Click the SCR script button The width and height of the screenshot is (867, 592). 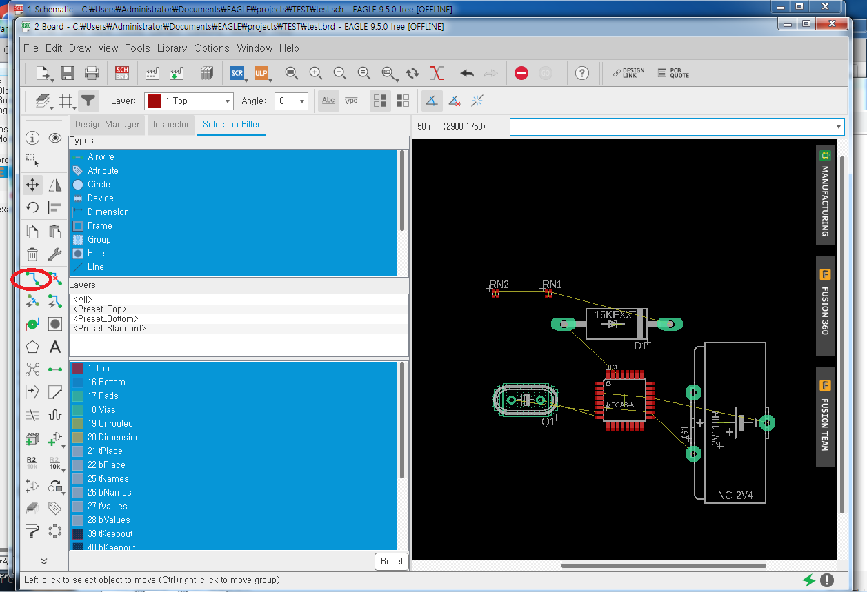[x=237, y=73]
